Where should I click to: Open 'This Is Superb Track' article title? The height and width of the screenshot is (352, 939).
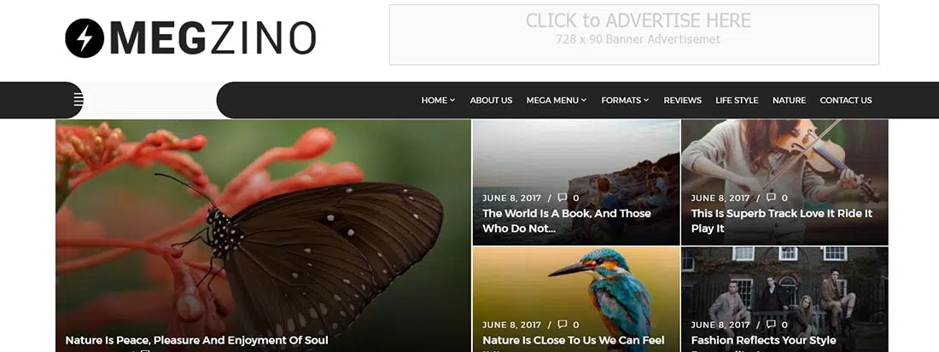pyautogui.click(x=781, y=221)
